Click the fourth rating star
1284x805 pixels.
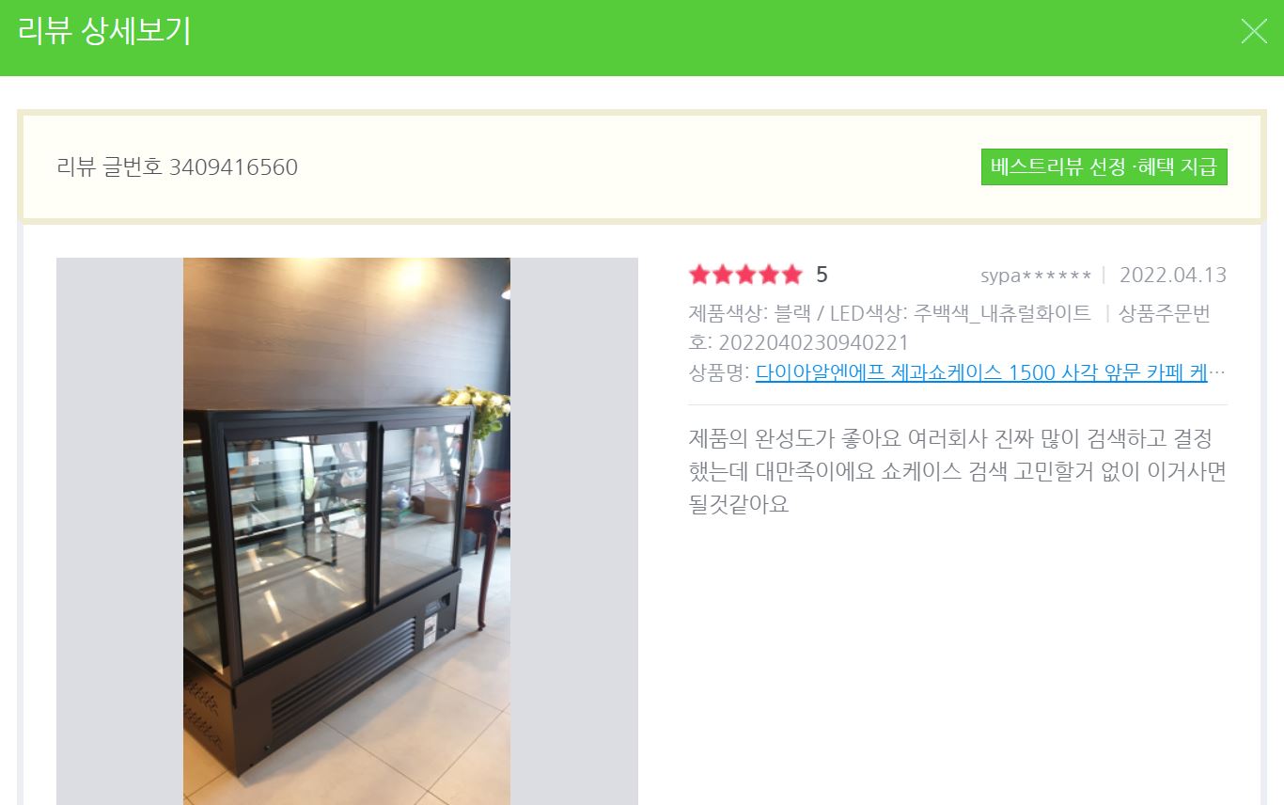point(769,275)
